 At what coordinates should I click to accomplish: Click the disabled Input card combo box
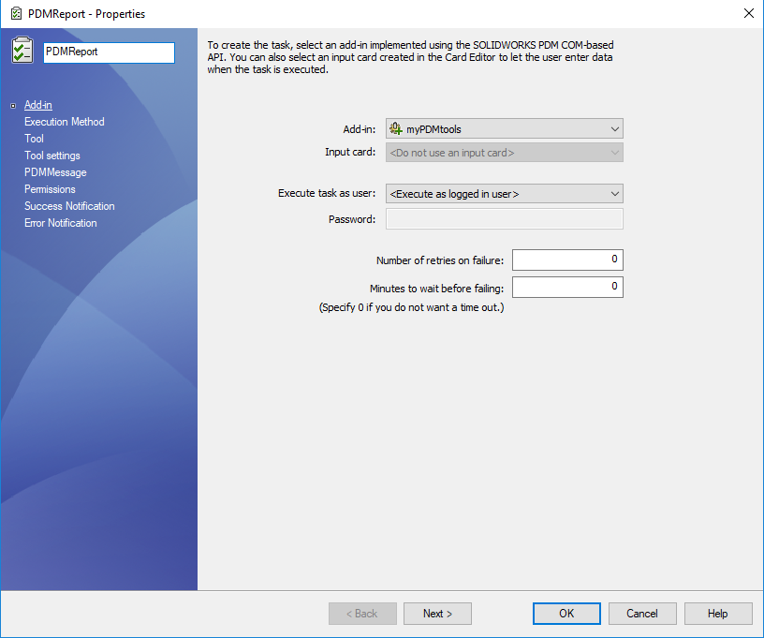pyautogui.click(x=504, y=153)
